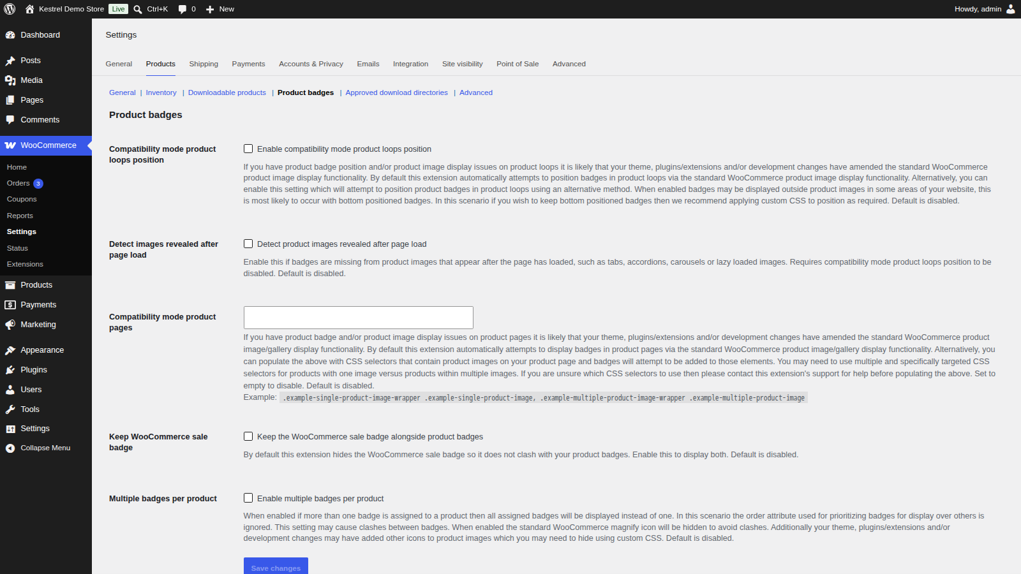
Task: Open the Payments settings tab
Action: [x=248, y=64]
